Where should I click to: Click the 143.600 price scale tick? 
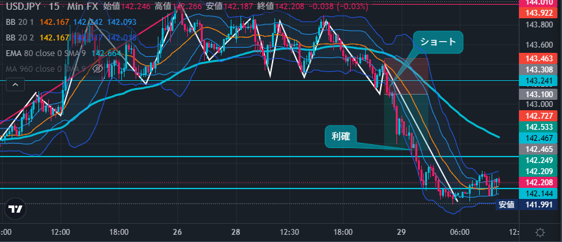pos(539,45)
